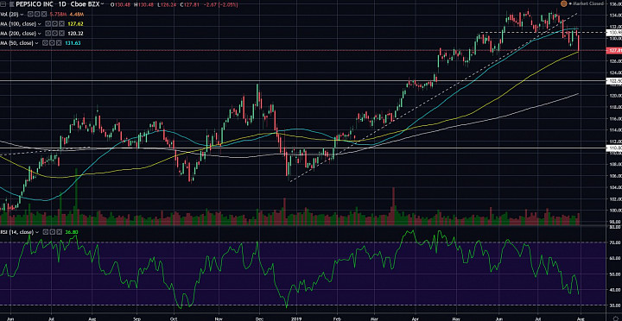Delete the MA (50, close) indicator
622x321 pixels.
59,43
